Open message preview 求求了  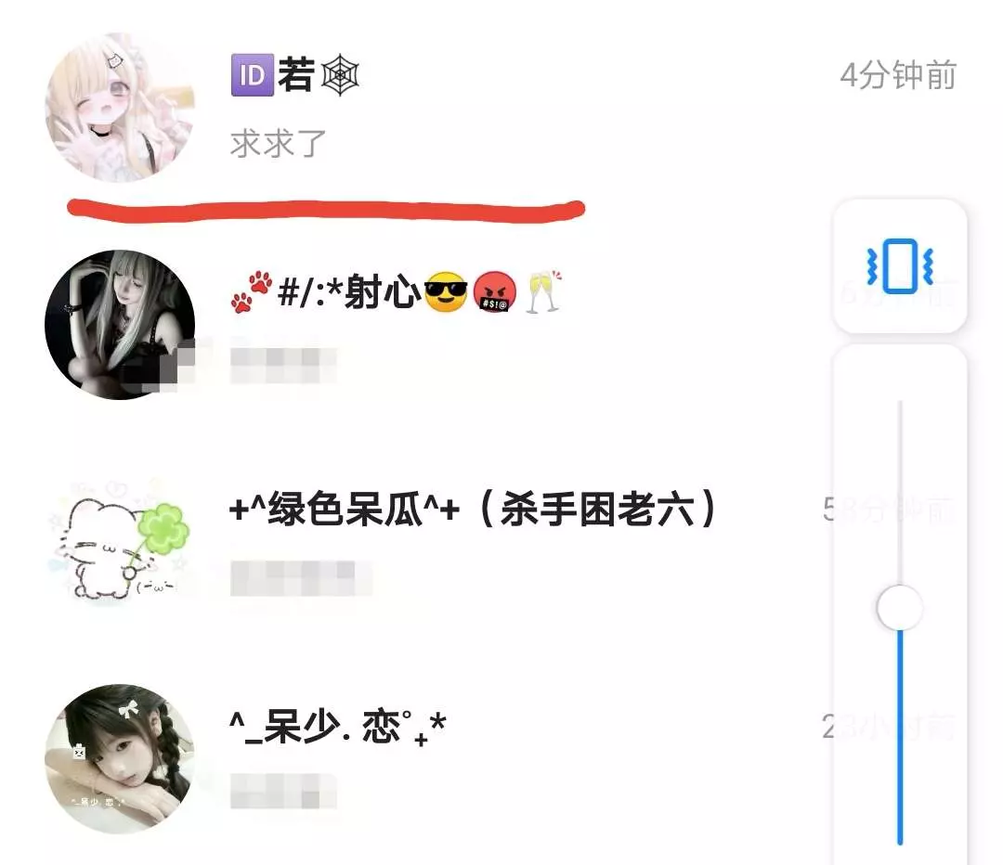pyautogui.click(x=279, y=143)
